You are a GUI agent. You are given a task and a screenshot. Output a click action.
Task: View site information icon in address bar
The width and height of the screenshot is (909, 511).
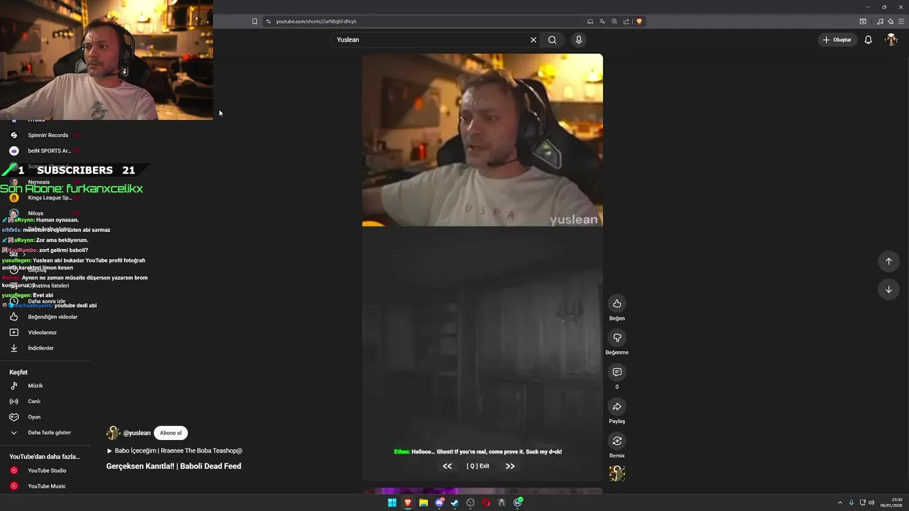pos(268,21)
